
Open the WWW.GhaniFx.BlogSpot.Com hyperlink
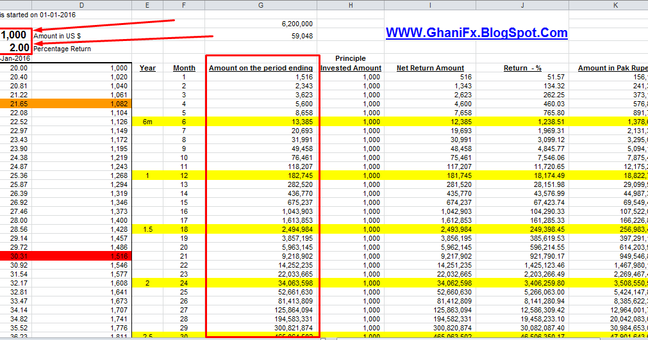pyautogui.click(x=476, y=33)
